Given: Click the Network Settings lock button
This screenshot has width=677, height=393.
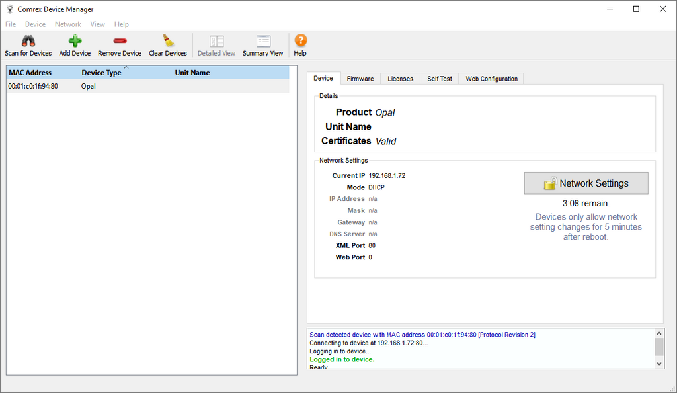Looking at the screenshot, I should 586,183.
